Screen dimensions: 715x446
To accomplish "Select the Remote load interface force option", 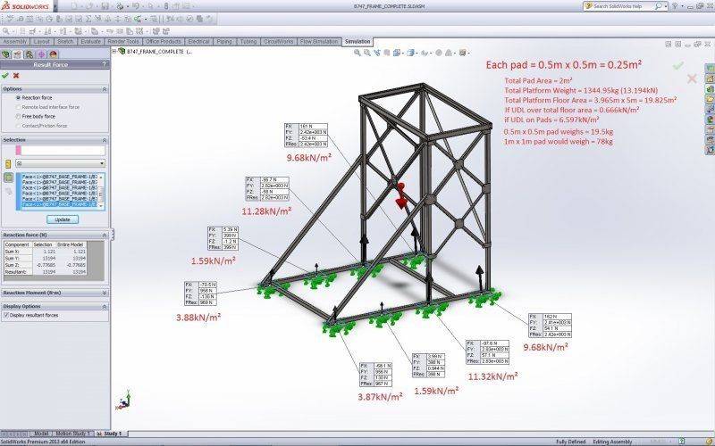I will point(18,107).
